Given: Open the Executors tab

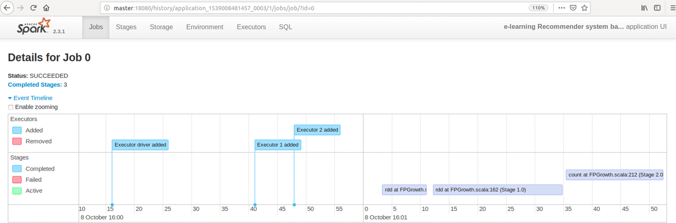Looking at the screenshot, I should (251, 27).
